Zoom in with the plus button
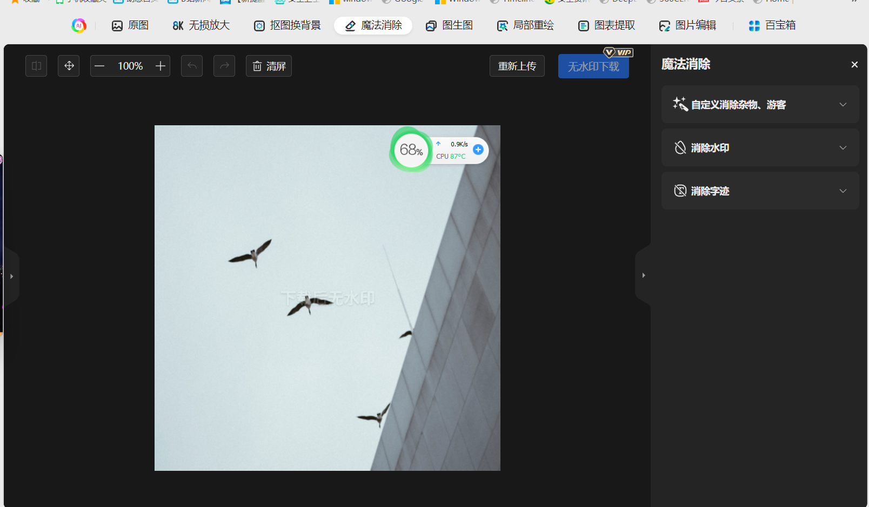This screenshot has width=869, height=507. [161, 66]
